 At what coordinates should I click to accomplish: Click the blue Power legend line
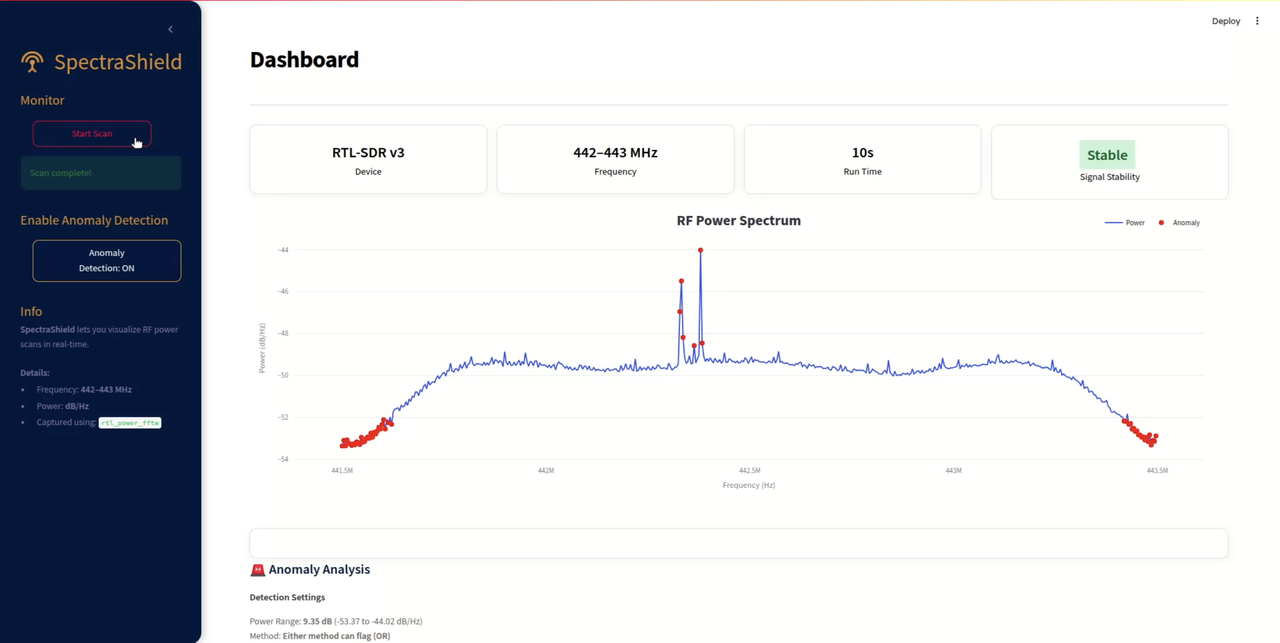1113,223
